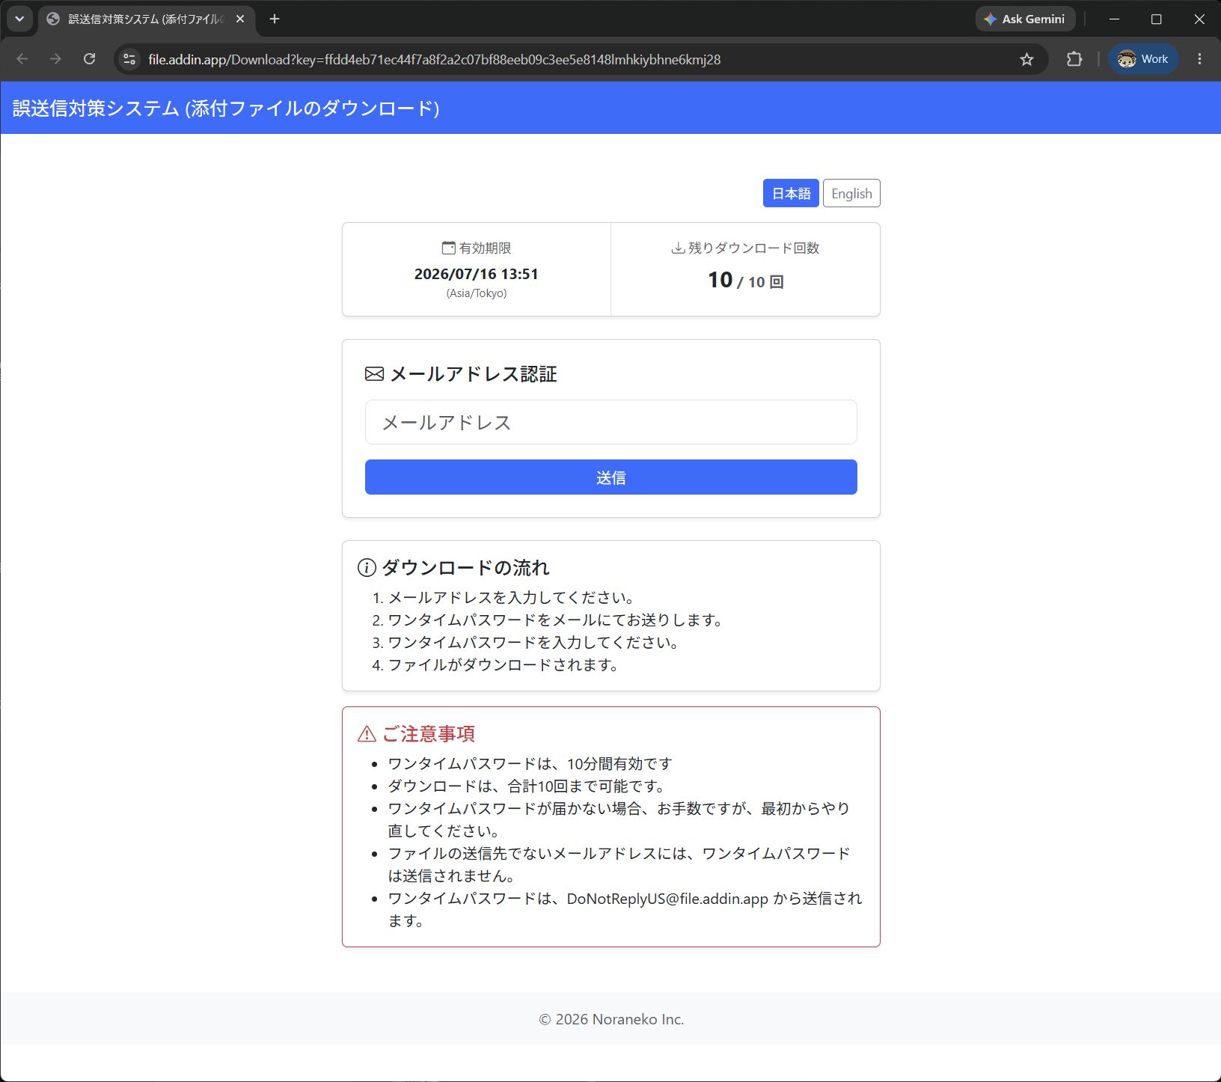The width and height of the screenshot is (1221, 1082).
Task: Close the 誤送信対策システム tab
Action: (240, 19)
